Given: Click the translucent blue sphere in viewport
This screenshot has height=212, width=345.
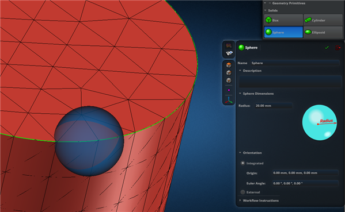Looking at the screenshot, I should click(x=89, y=141).
